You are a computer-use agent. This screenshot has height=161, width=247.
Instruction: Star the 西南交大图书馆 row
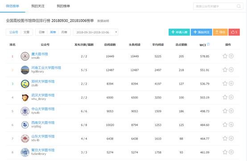[225, 124]
